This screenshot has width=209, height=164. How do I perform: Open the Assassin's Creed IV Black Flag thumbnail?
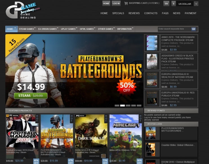(x=152, y=61)
